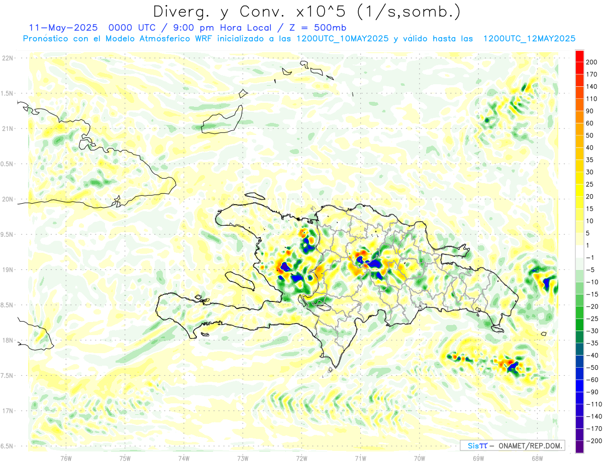Click the "71W" longitude label
The height and width of the screenshot is (465, 603).
[360, 458]
